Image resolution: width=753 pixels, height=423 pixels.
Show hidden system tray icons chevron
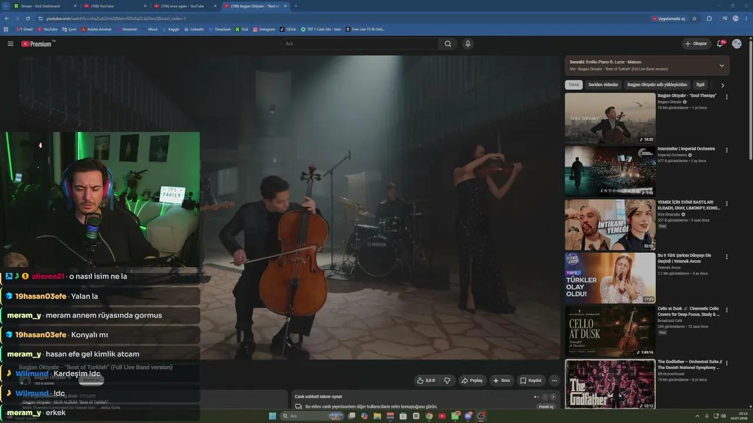click(698, 416)
